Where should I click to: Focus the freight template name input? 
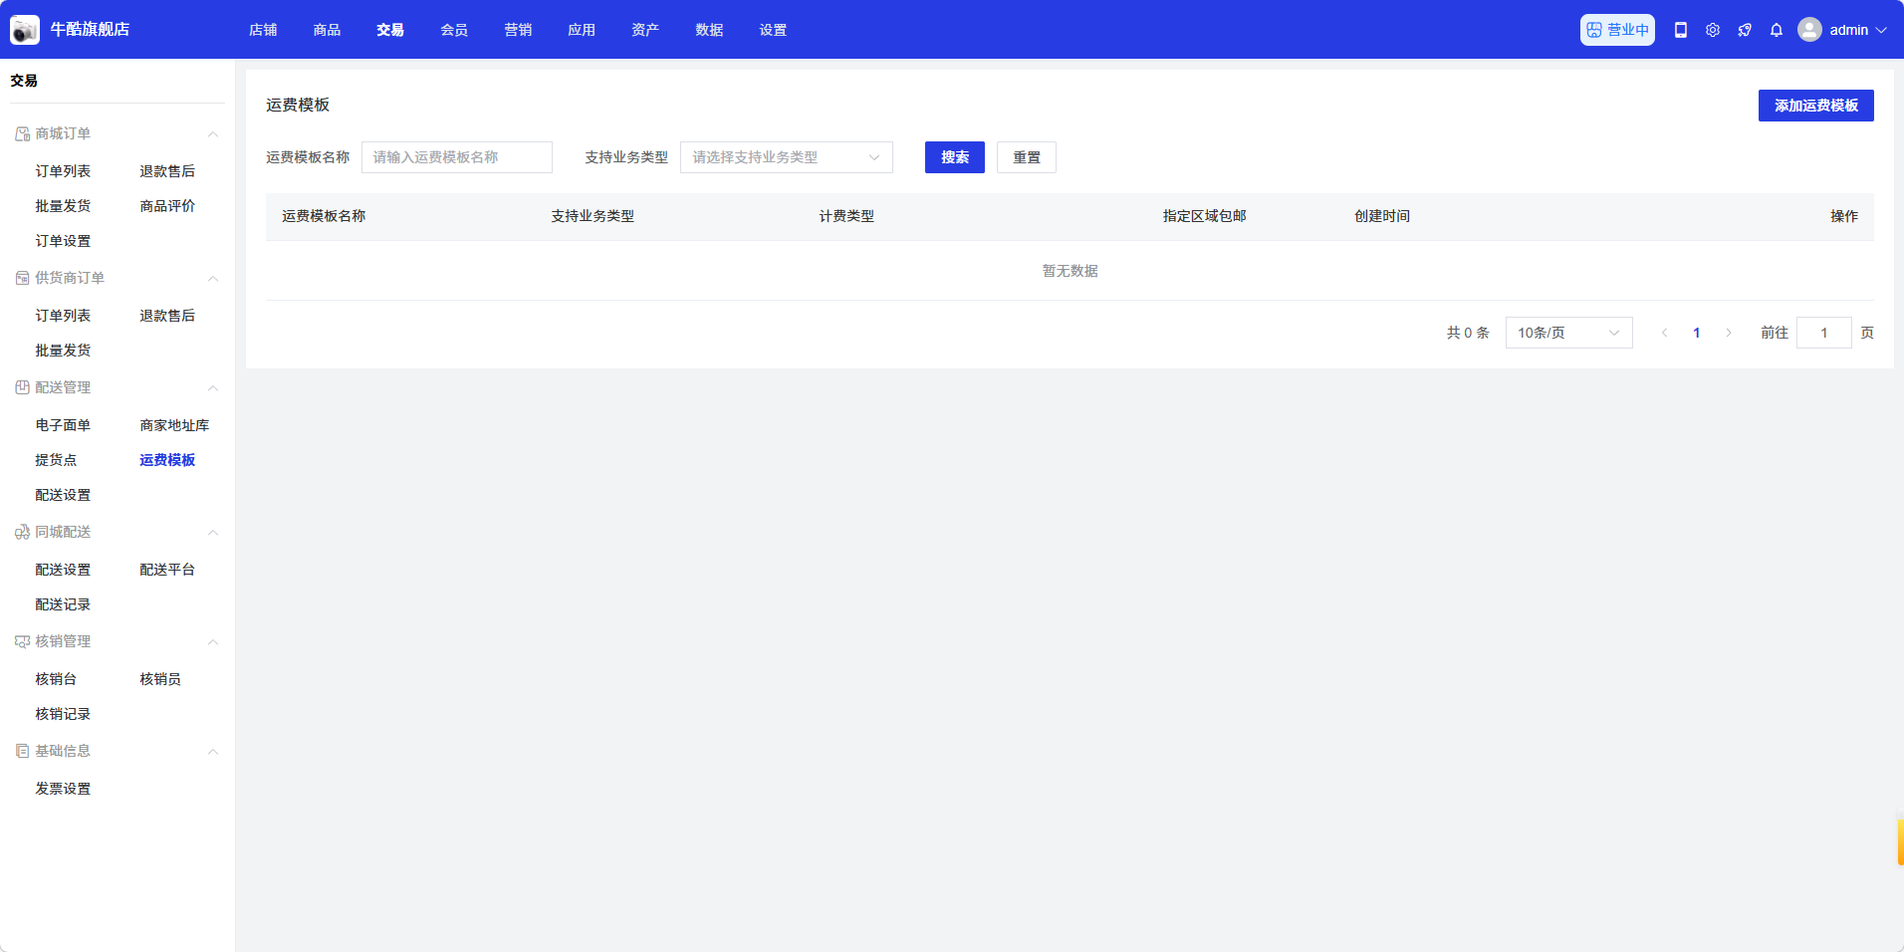[456, 157]
